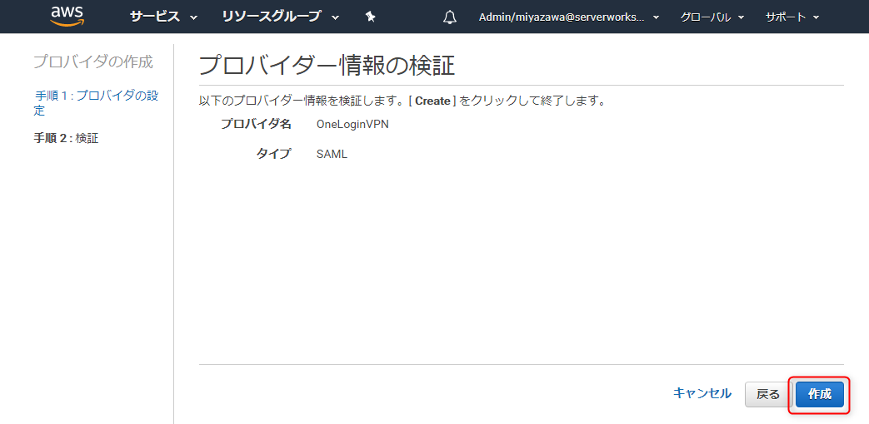Click the プロバイダー情報の検証 heading
This screenshot has width=869, height=424.
point(327,66)
